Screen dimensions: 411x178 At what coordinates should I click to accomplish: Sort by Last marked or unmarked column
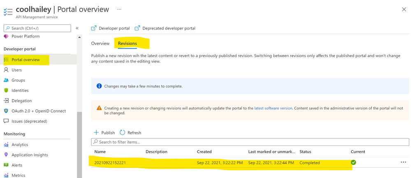coord(272,152)
